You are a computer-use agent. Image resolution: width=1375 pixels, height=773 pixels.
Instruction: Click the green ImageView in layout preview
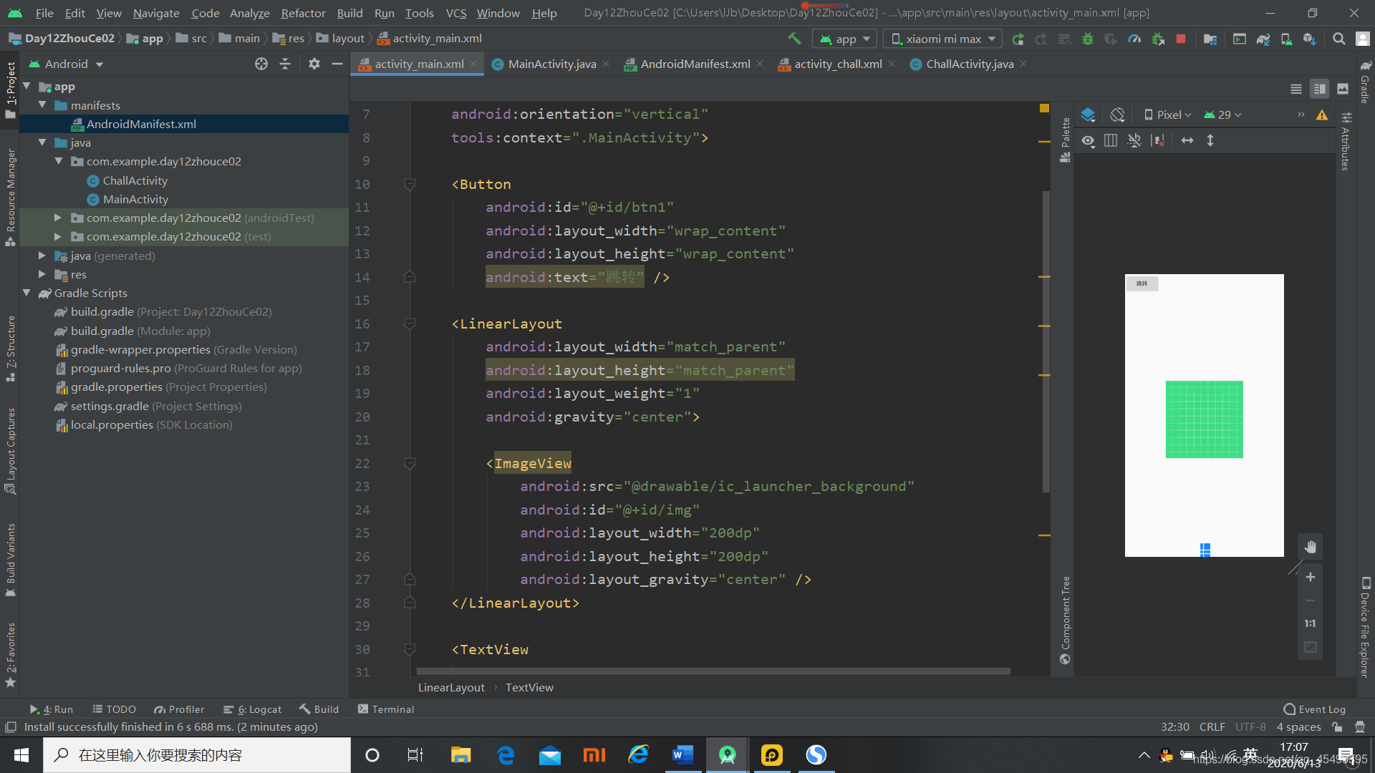click(x=1204, y=419)
